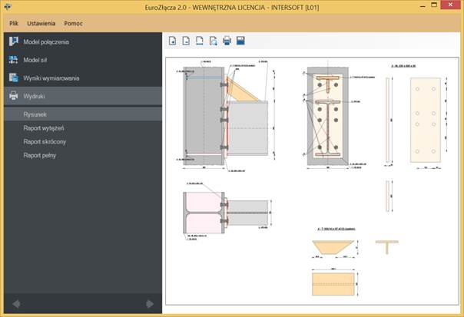Screen dimensions: 464x317
Task: Click the left arrow at sidebar bottom
Action: (16, 304)
